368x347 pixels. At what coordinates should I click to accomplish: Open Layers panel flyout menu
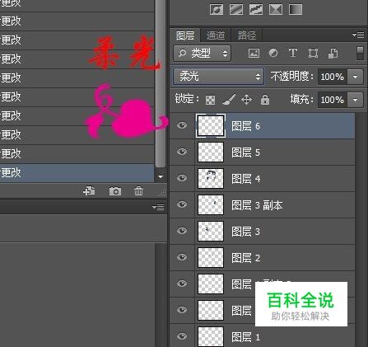pyautogui.click(x=358, y=35)
